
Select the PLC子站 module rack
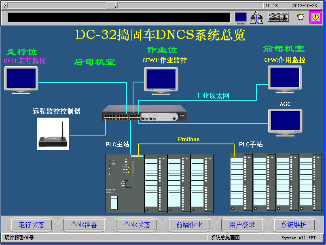pos(275,183)
